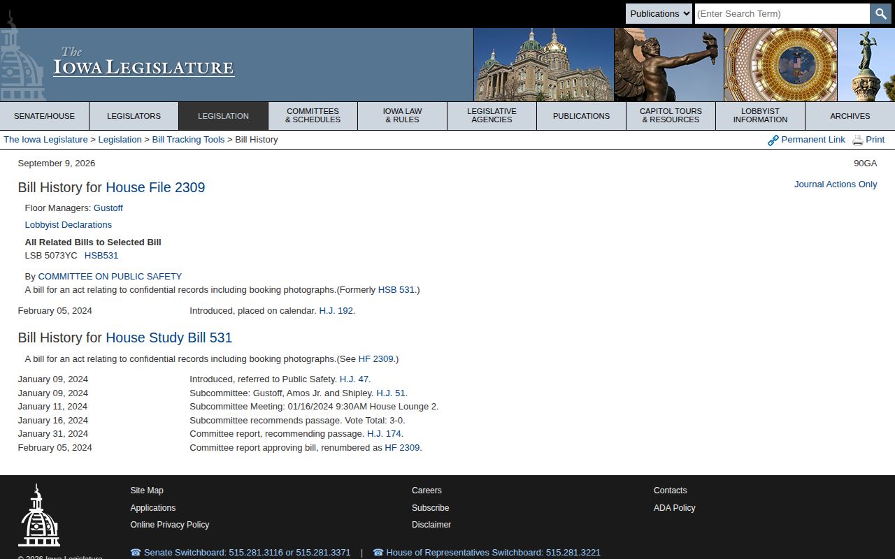Open the Committees & Schedules menu
The image size is (895, 559).
tap(313, 116)
